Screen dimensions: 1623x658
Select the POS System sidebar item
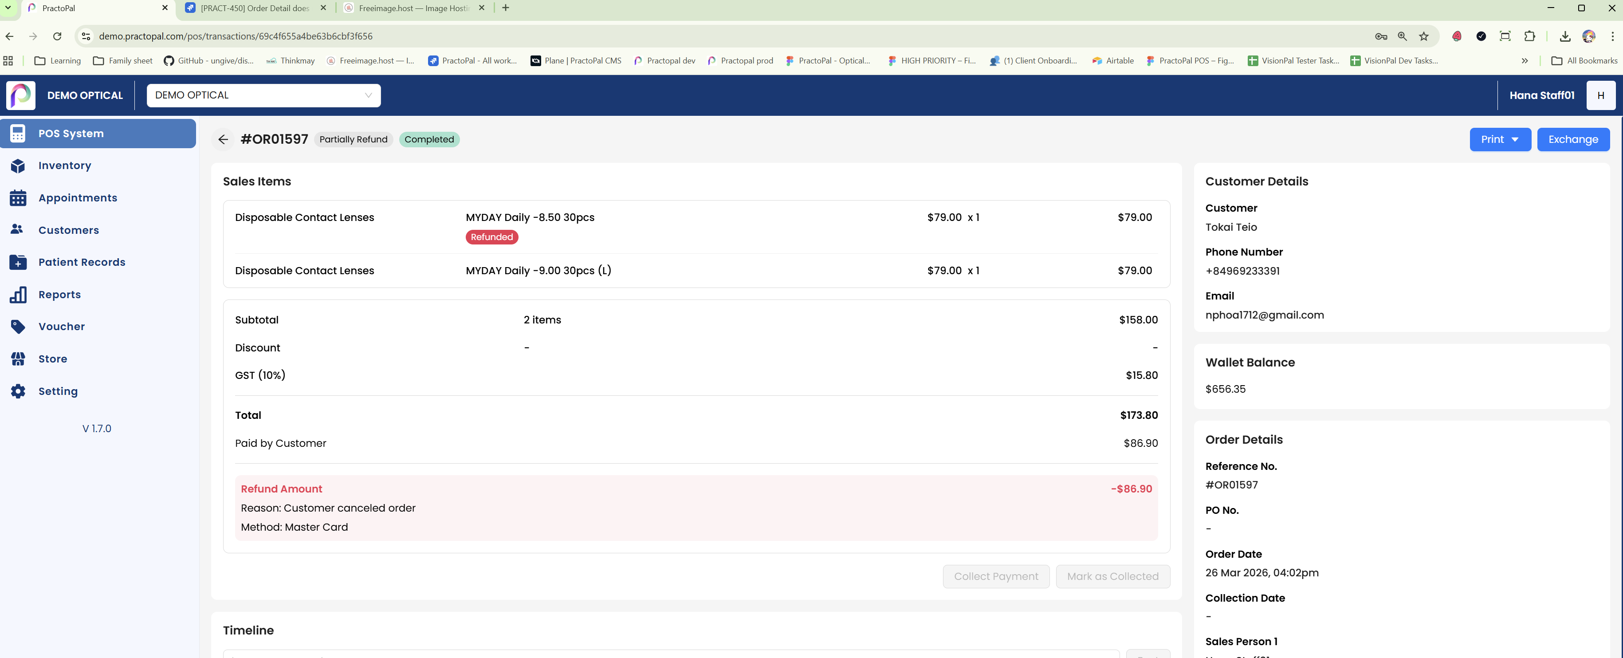[98, 134]
